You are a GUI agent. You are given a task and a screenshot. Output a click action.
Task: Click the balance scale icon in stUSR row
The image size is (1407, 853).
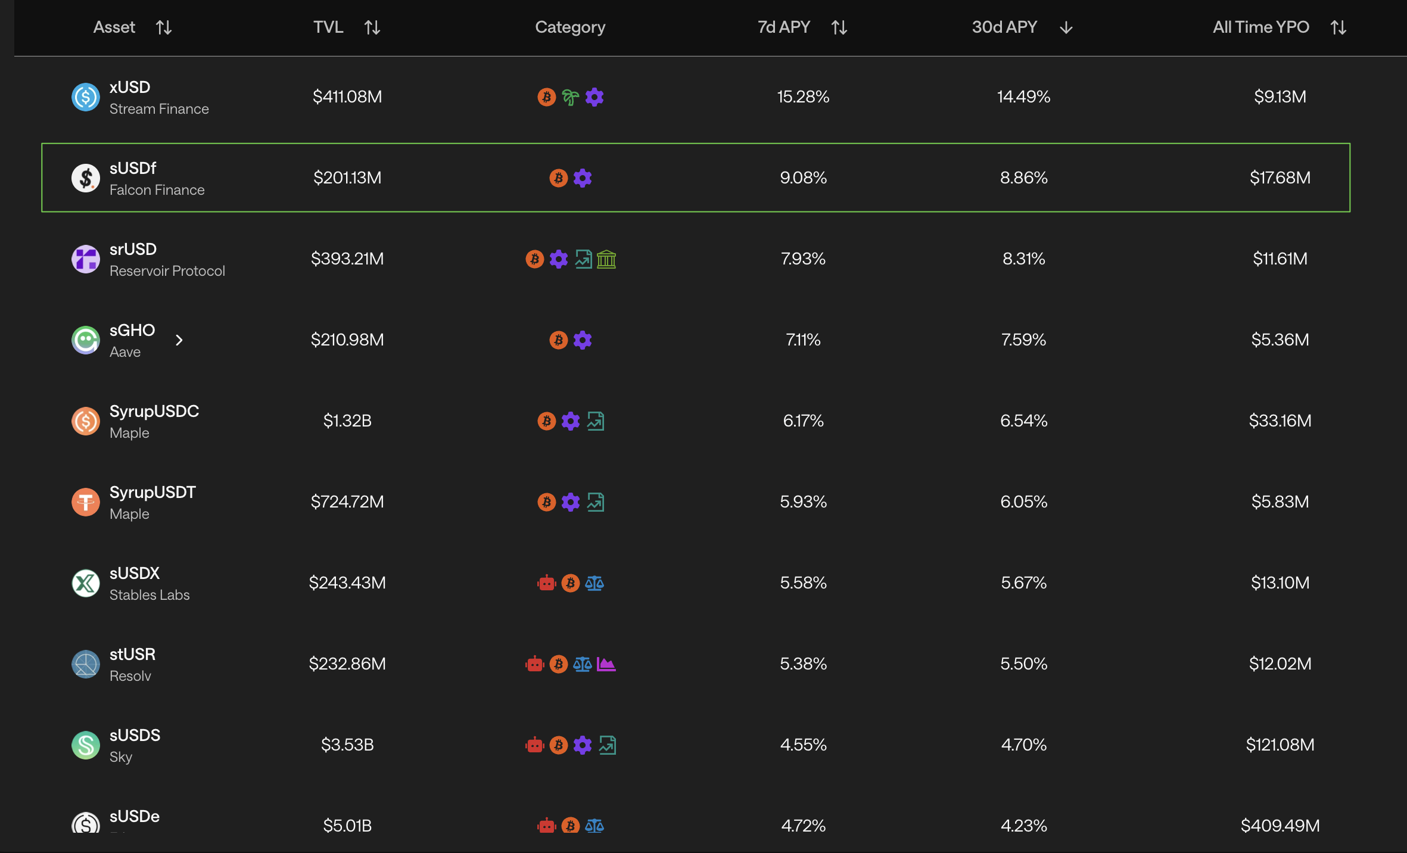[582, 664]
